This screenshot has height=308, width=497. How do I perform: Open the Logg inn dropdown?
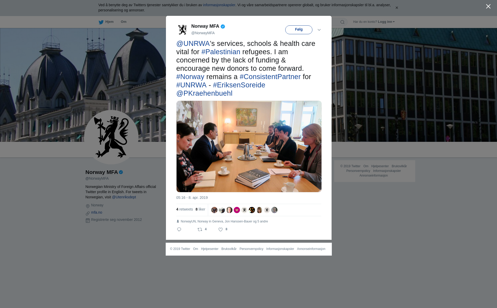[386, 22]
